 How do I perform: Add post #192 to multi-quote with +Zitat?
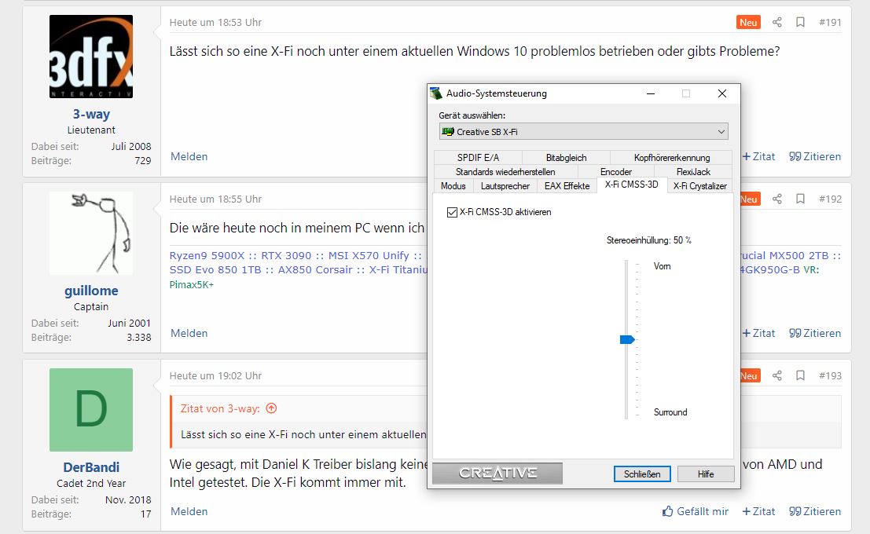[758, 333]
